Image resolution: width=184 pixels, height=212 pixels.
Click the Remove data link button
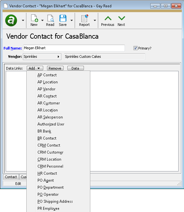coord(55,68)
